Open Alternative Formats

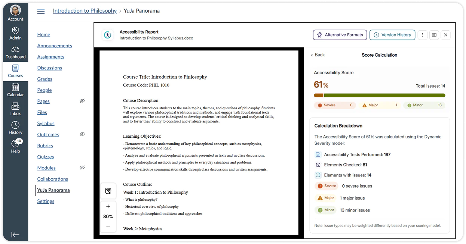pos(340,35)
